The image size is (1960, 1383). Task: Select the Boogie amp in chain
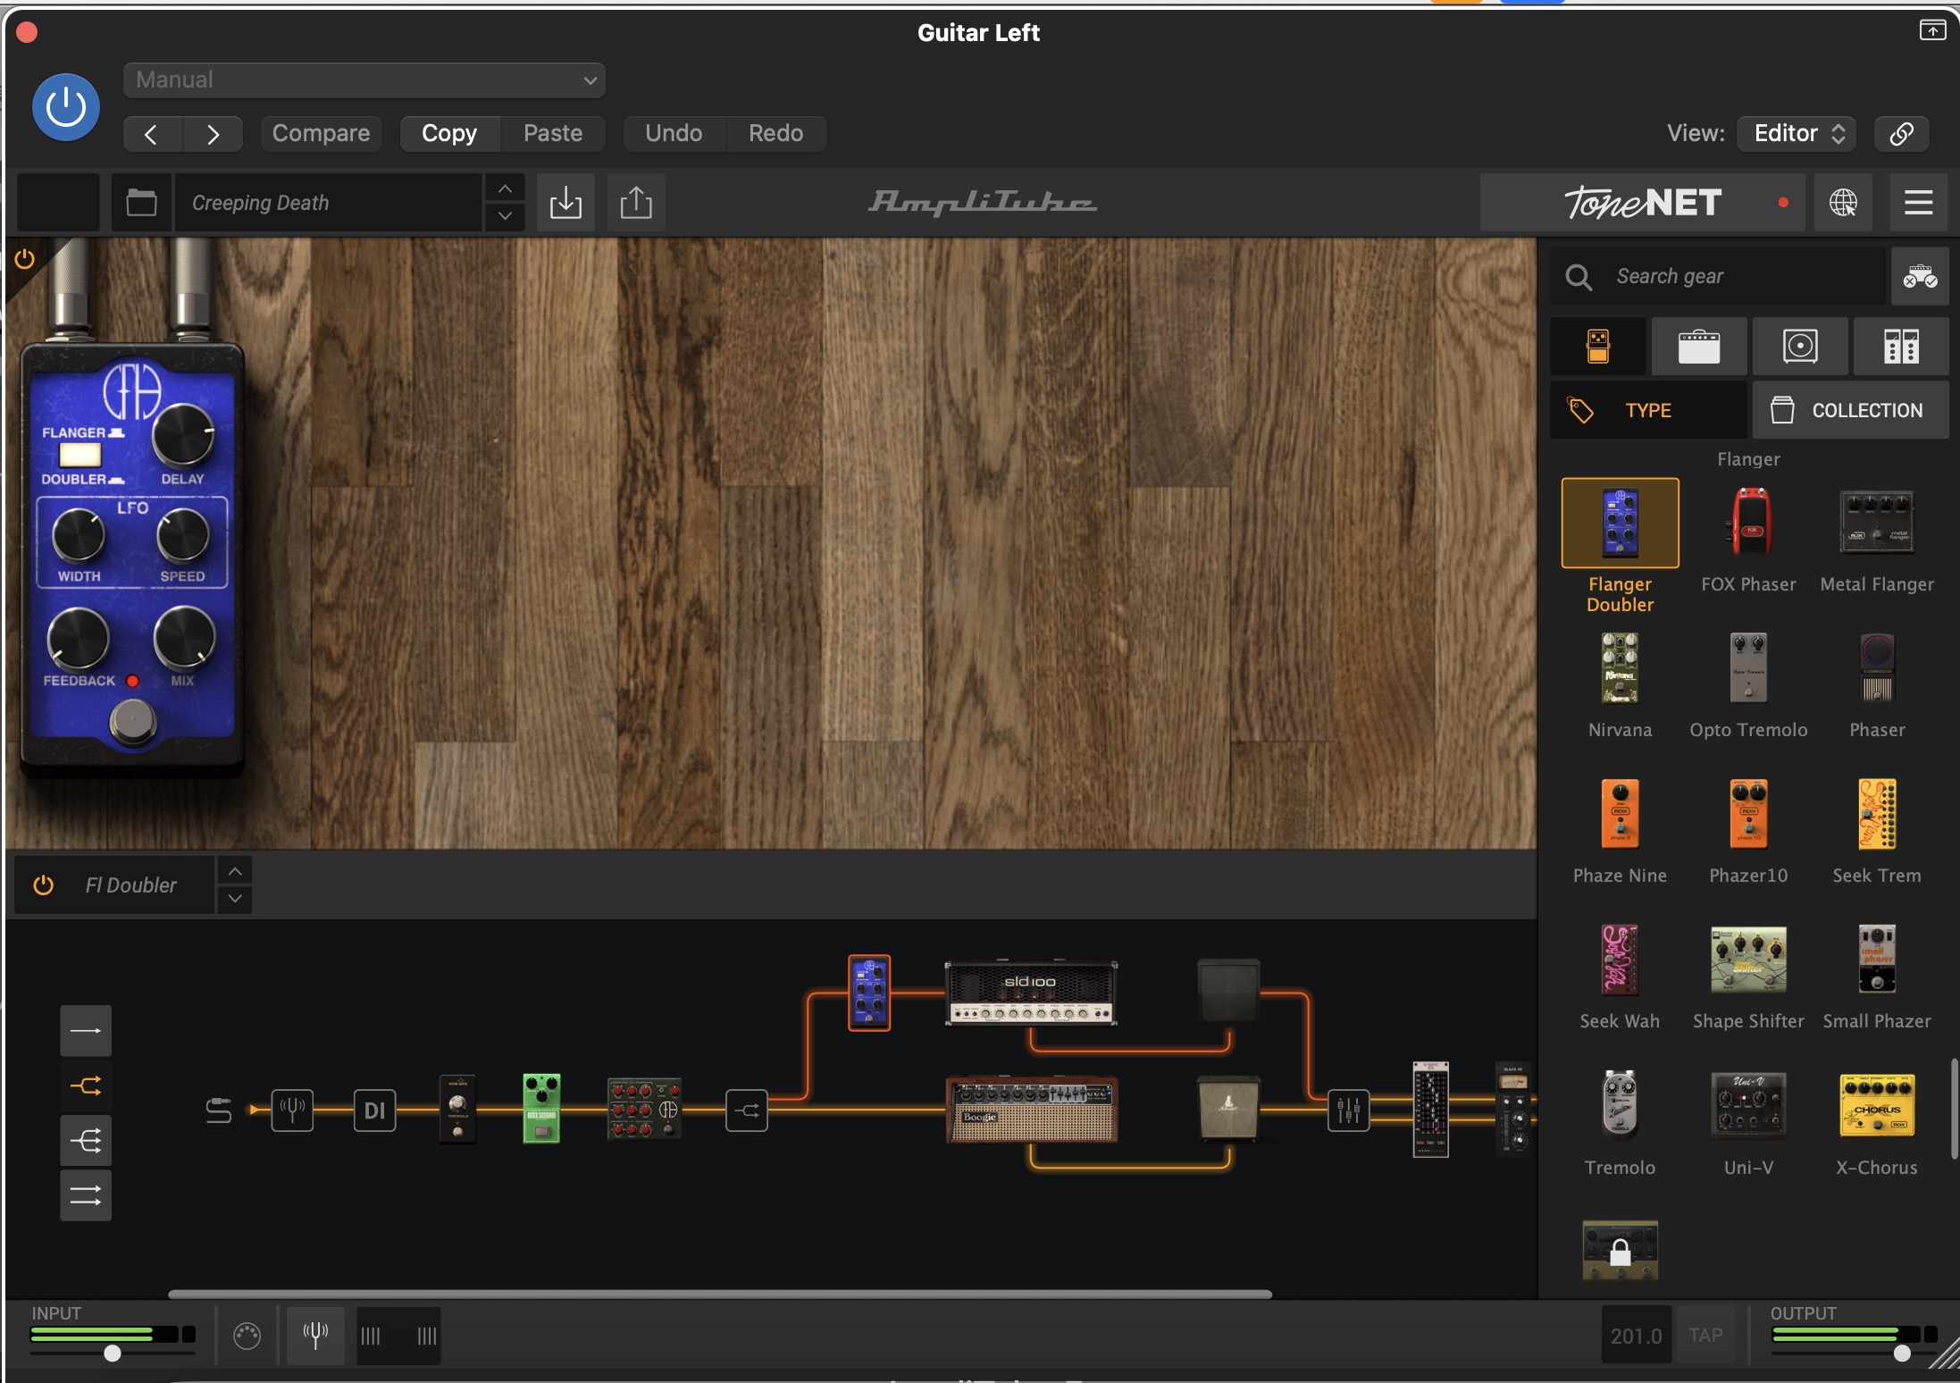coord(1031,1111)
